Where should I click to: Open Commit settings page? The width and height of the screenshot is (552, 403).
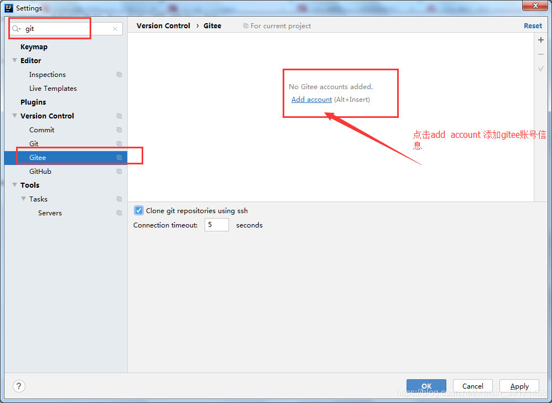(42, 130)
